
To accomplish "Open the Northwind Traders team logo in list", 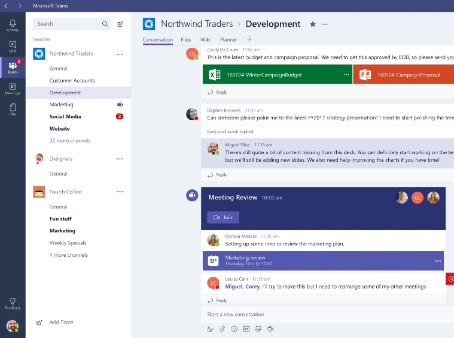I will tap(39, 54).
